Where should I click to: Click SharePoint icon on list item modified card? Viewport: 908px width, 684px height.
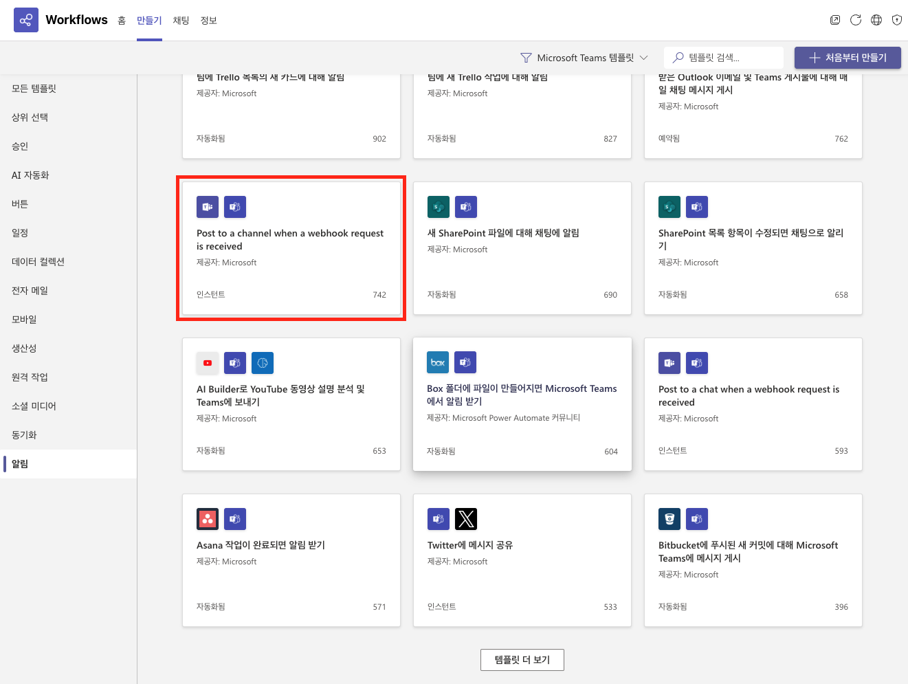coord(669,207)
